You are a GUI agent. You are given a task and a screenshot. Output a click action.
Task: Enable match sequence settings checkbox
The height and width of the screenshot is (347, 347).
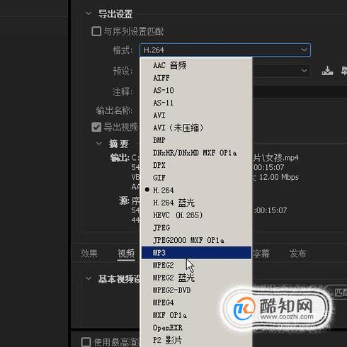[96, 31]
